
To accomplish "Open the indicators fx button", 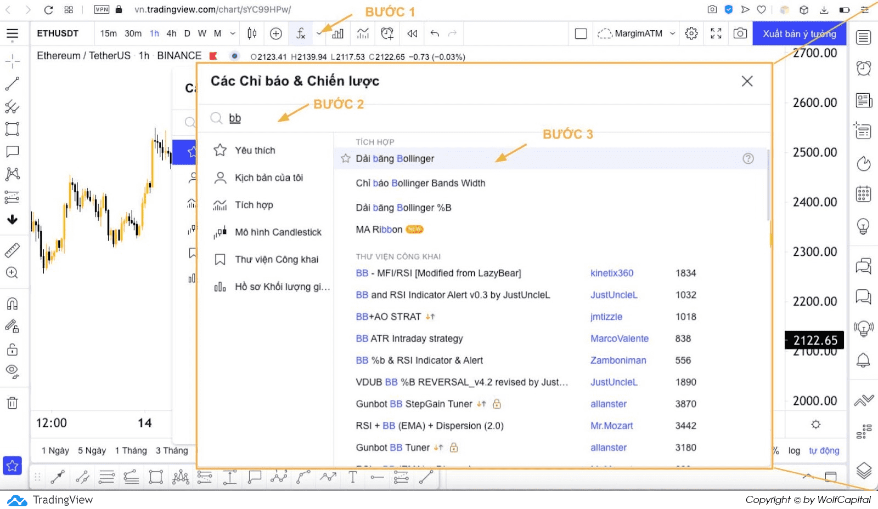I will click(300, 33).
